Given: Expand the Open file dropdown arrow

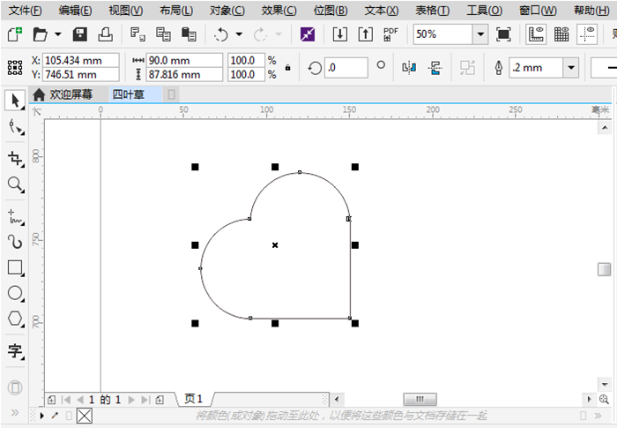Looking at the screenshot, I should point(58,34).
